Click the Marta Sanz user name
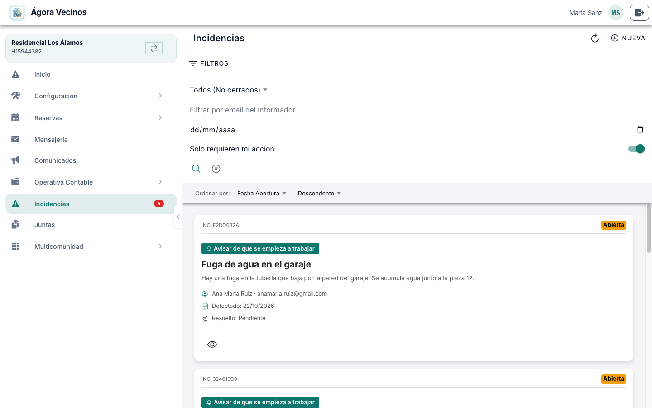 [586, 13]
